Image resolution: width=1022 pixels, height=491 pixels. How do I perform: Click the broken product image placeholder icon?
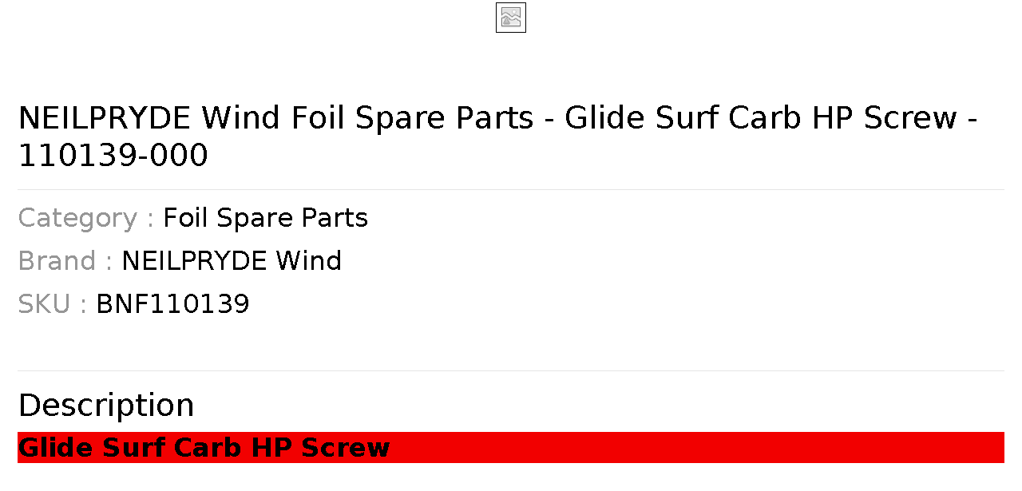(x=511, y=18)
